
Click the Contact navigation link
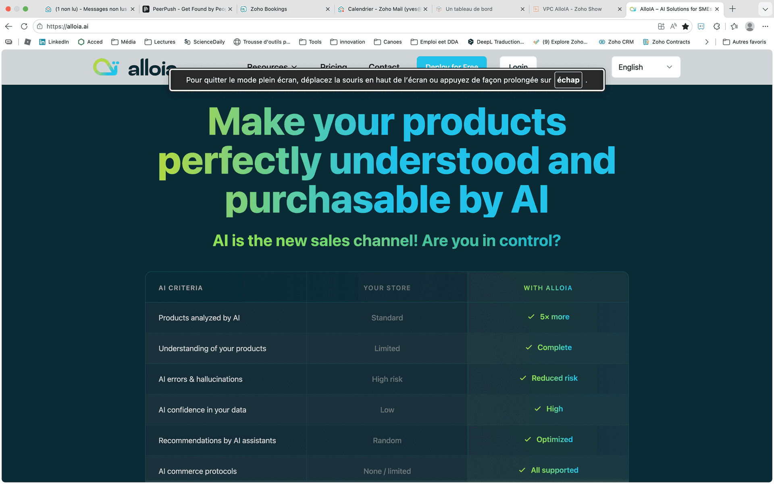(384, 67)
